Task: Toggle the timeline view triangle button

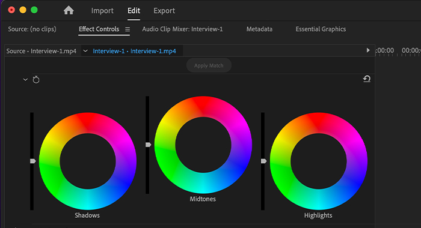Action: [368, 50]
